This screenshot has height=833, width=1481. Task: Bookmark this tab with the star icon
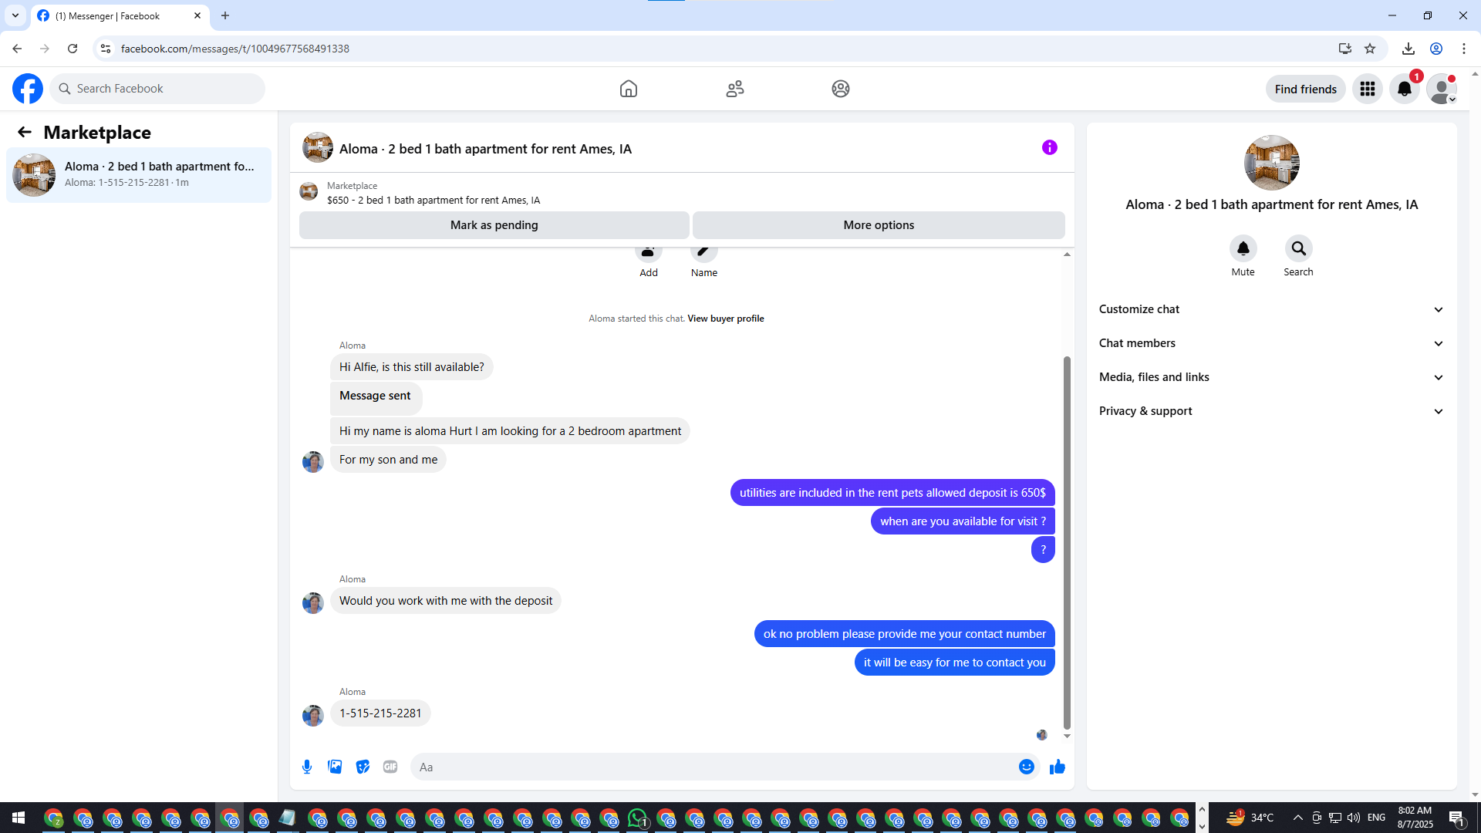pyautogui.click(x=1370, y=49)
